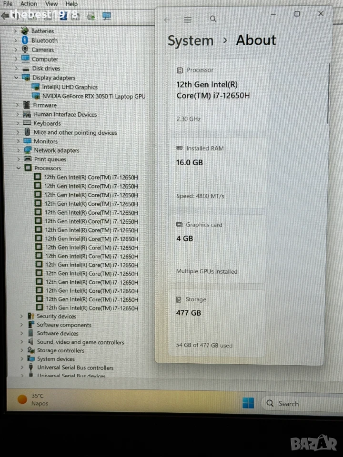
Task: Select NVIDIA GeForce RTX 3050 Ti Laptop GPU
Action: [x=94, y=96]
